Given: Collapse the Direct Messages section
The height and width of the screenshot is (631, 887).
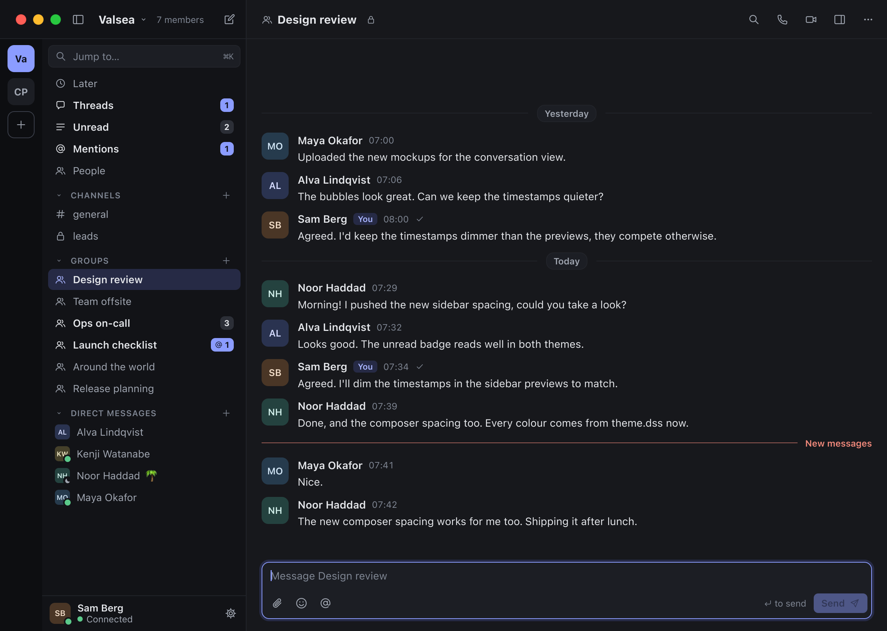Looking at the screenshot, I should 59,414.
